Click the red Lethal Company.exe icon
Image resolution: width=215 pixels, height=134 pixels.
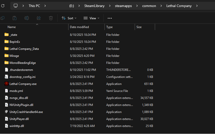pyautogui.click(x=7, y=84)
